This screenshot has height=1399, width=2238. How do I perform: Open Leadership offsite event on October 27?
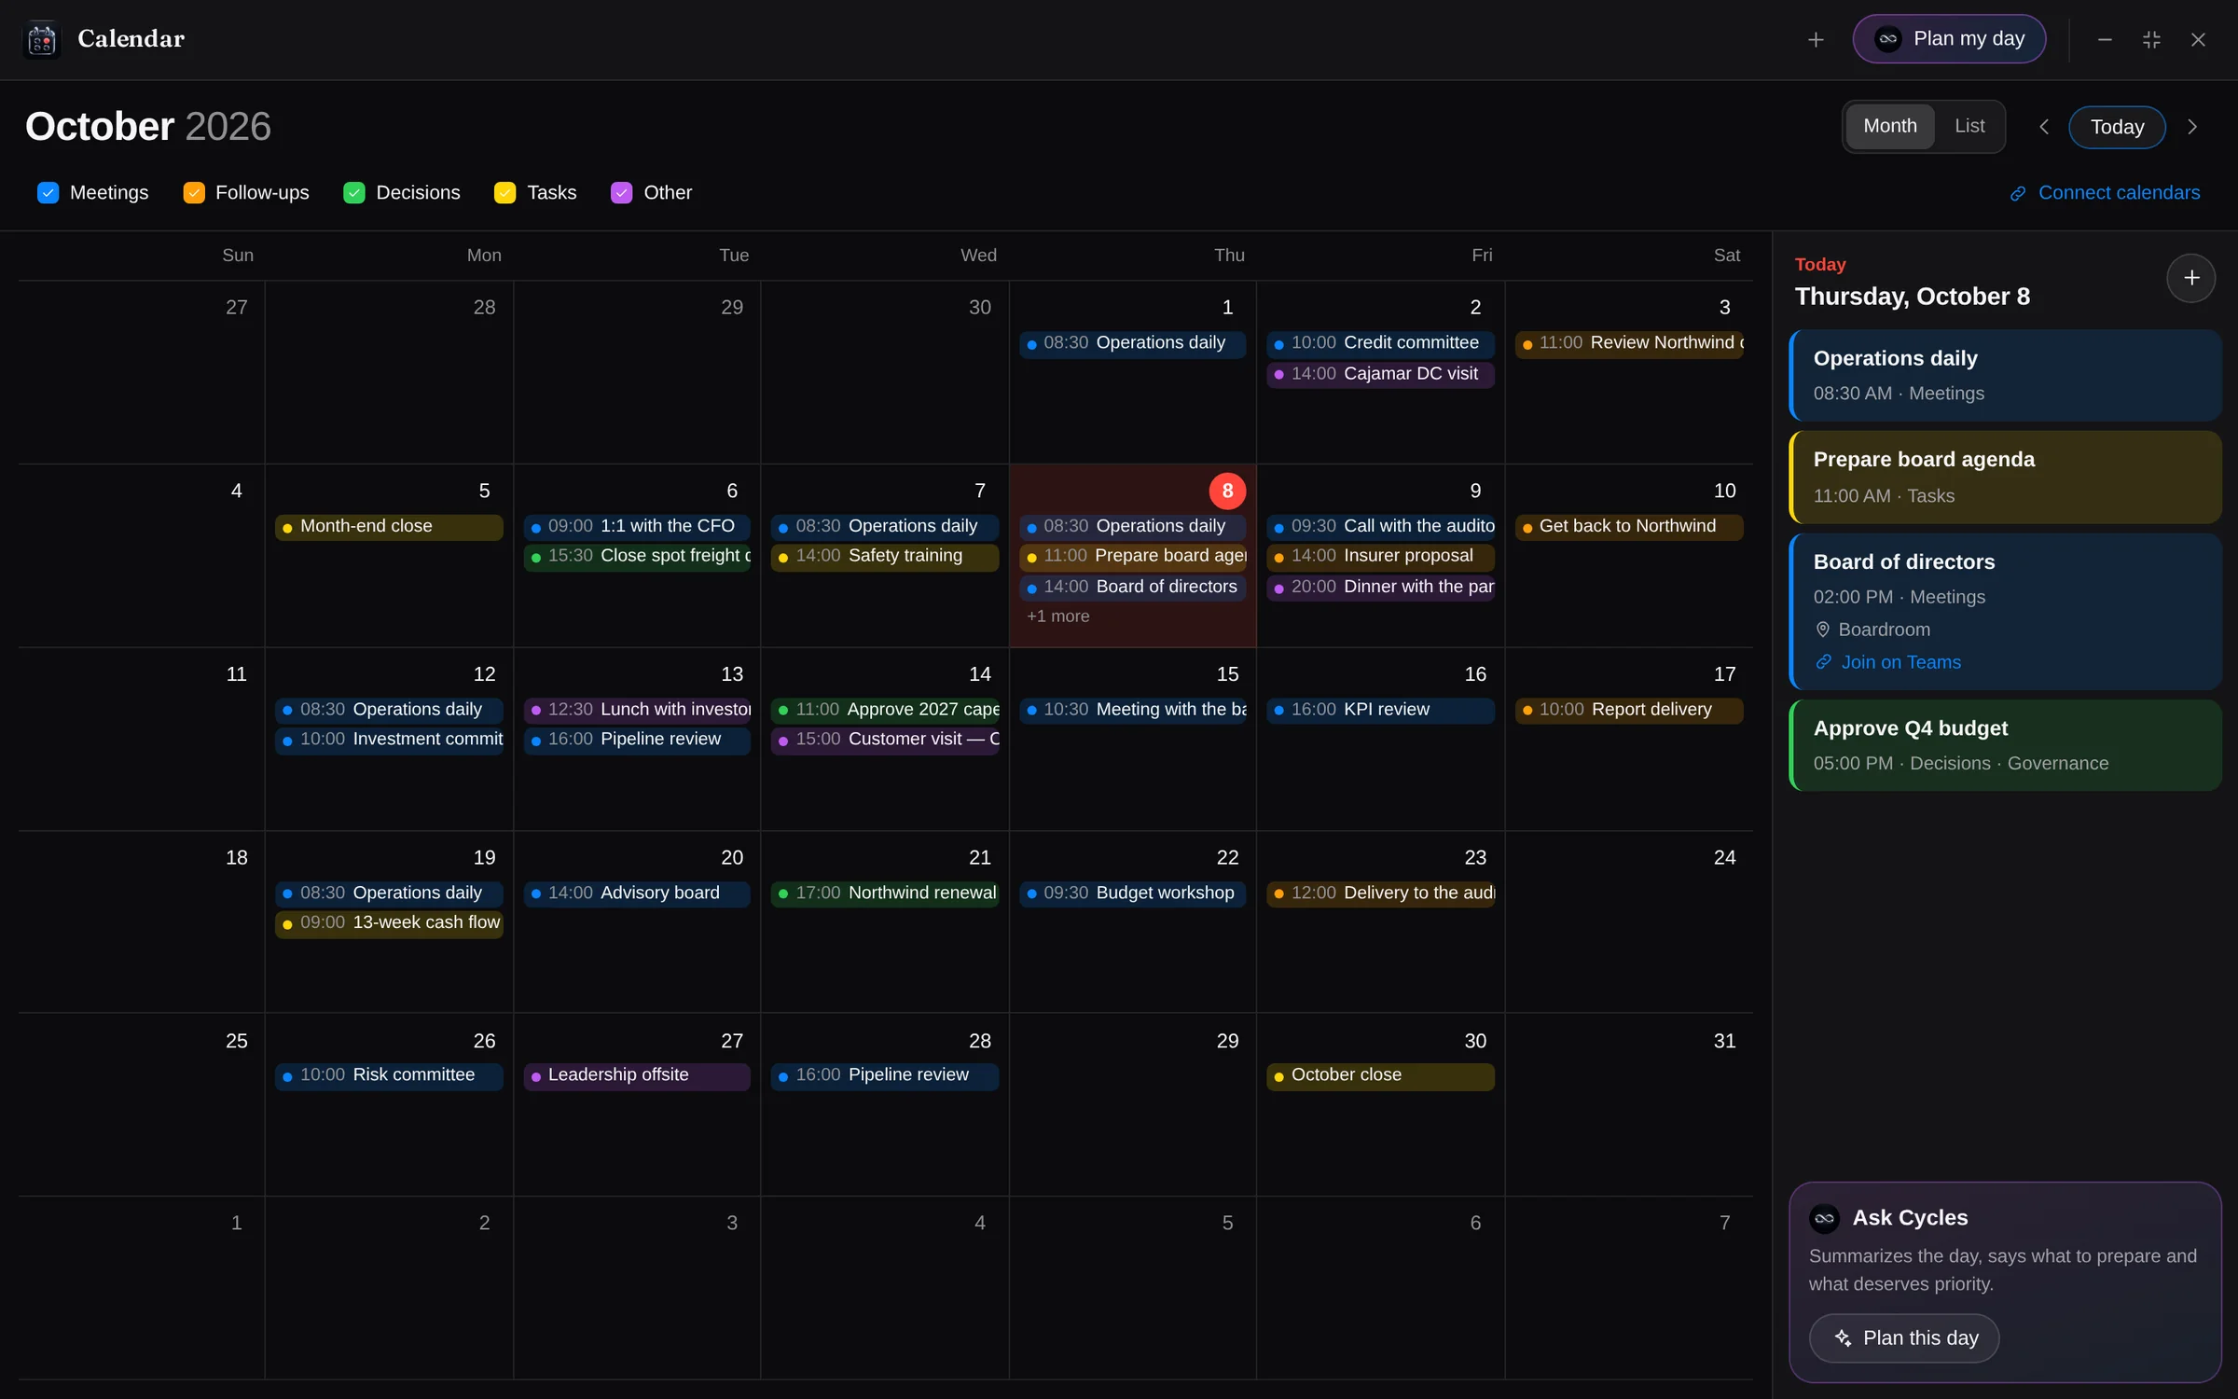(x=637, y=1075)
